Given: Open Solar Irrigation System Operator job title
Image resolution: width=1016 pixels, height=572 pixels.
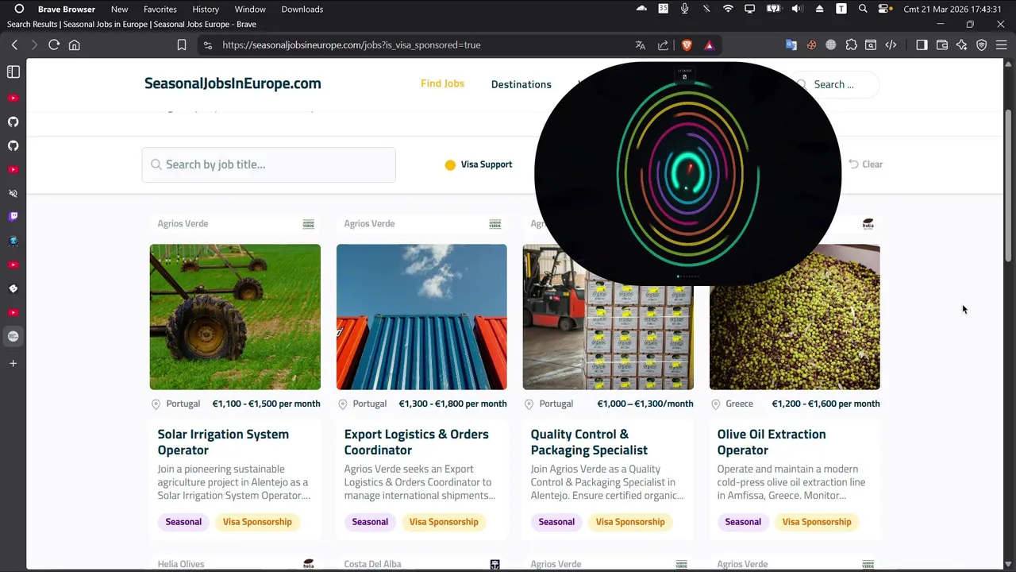Looking at the screenshot, I should click(223, 442).
